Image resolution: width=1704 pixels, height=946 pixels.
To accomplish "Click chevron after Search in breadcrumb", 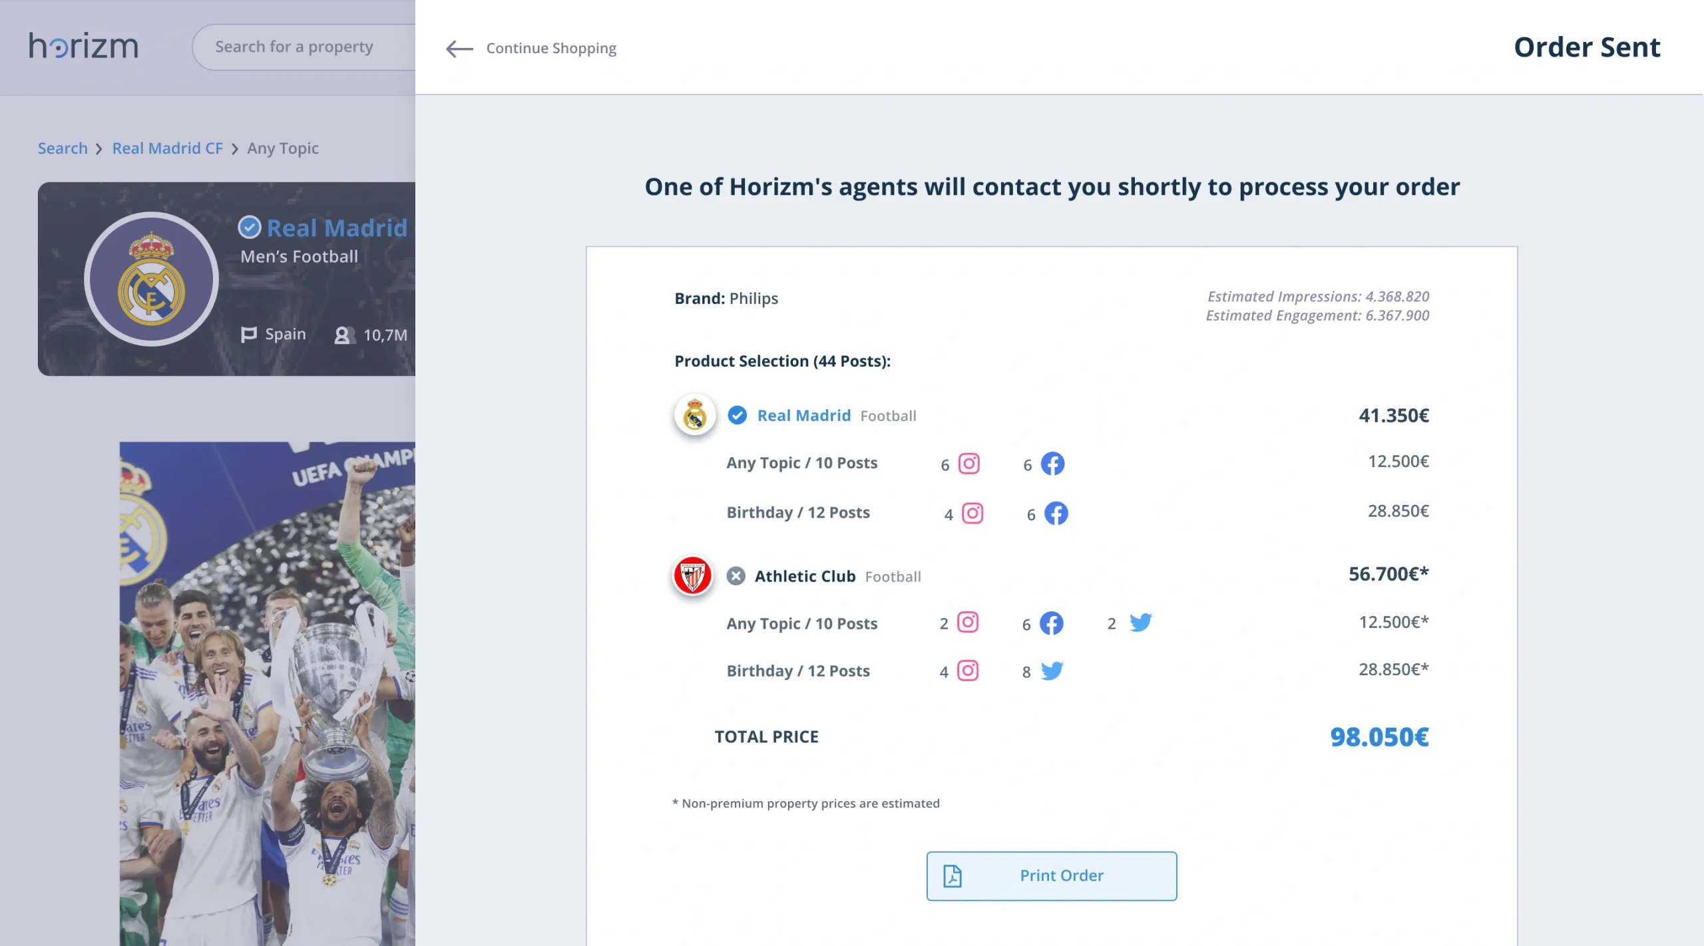I will coord(99,149).
